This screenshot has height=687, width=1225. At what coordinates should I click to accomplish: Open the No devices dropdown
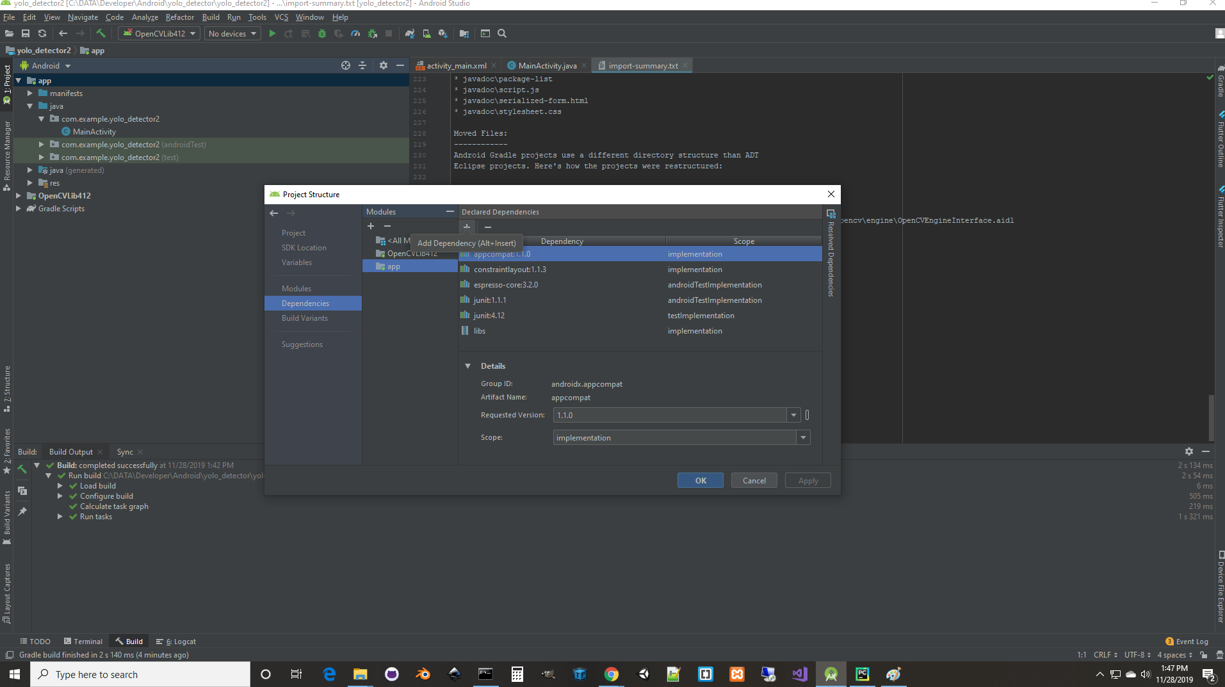[232, 33]
